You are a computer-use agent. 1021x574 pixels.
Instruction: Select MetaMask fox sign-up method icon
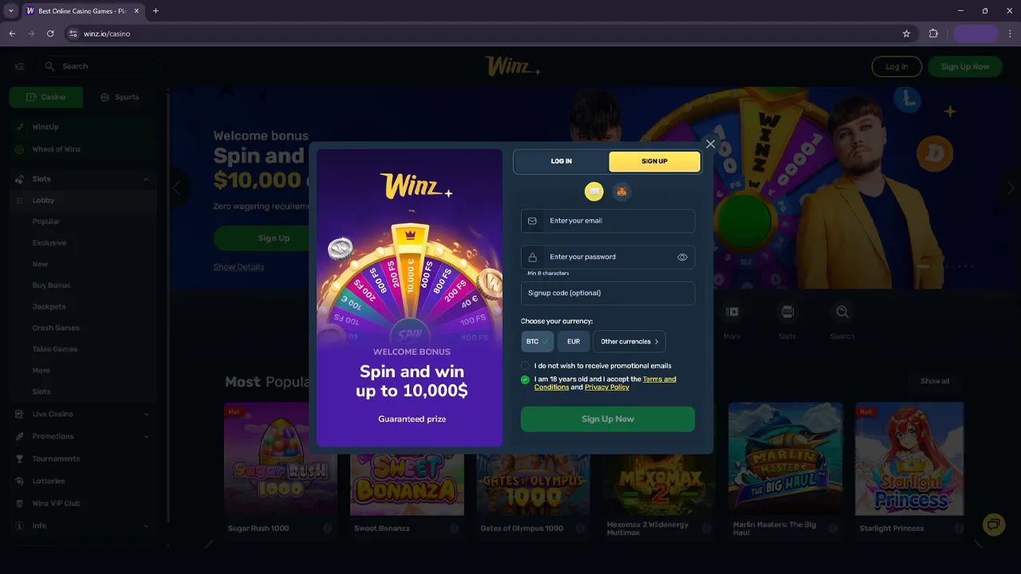(621, 191)
